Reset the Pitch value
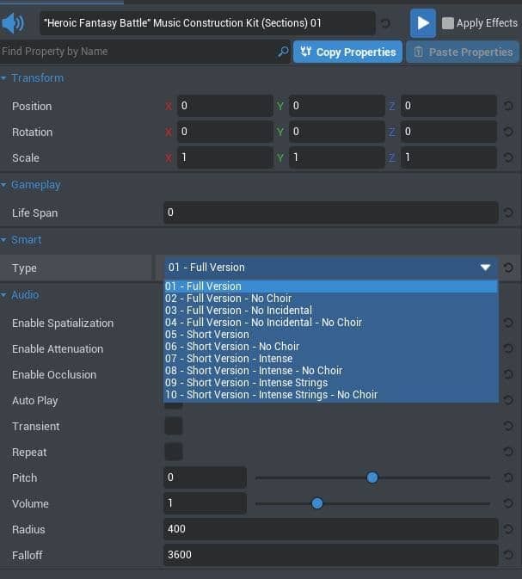This screenshot has height=579, width=522. pos(508,478)
